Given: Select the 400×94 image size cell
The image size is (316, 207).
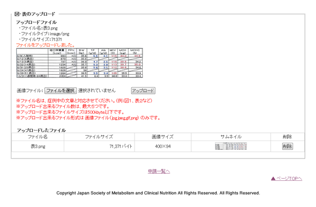Looking at the screenshot, I should tap(163, 146).
